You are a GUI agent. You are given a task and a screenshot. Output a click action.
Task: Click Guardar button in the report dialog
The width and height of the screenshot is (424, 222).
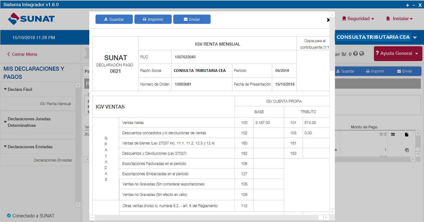click(114, 19)
